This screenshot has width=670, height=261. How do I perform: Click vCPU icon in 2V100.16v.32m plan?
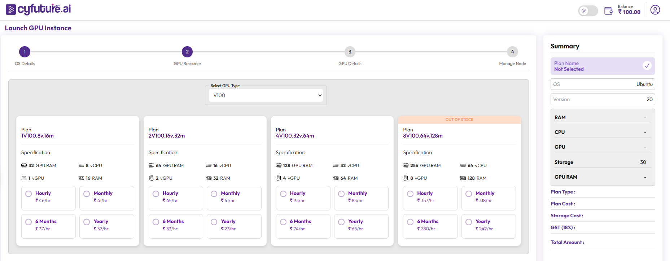209,165
